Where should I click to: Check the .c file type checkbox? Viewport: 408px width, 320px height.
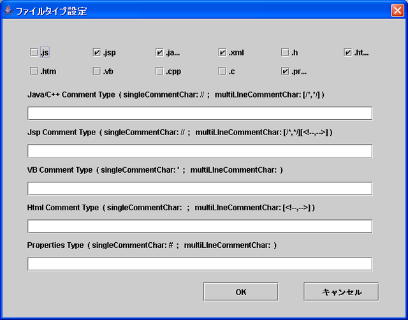(222, 71)
